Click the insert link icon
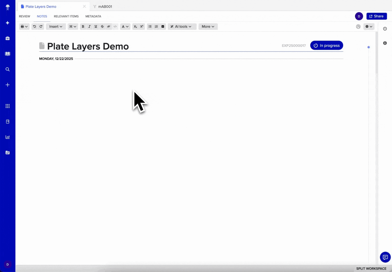 [109, 26]
